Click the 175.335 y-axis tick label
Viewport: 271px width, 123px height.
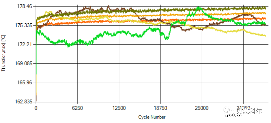pos(24,25)
